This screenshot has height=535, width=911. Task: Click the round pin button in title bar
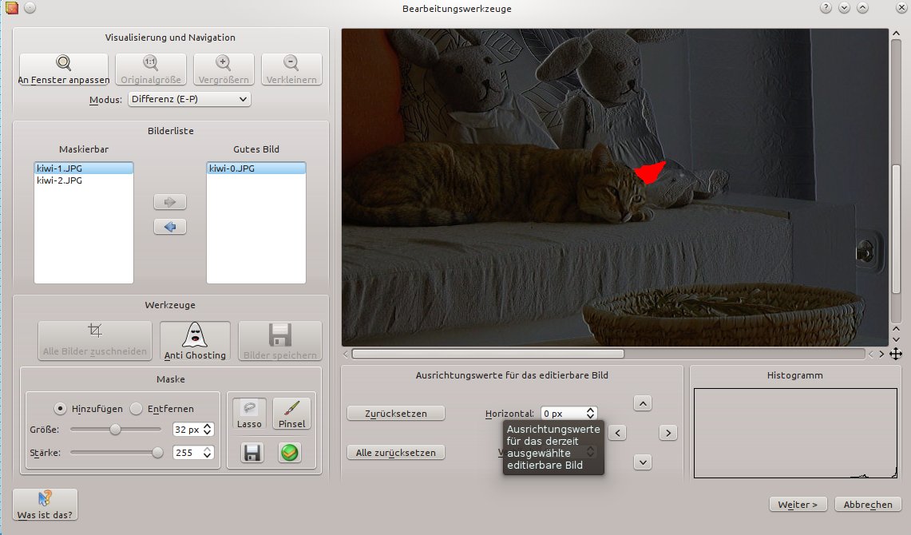coord(30,8)
